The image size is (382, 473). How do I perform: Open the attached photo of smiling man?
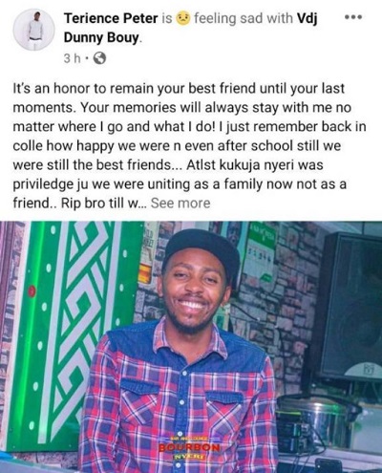[x=191, y=347]
